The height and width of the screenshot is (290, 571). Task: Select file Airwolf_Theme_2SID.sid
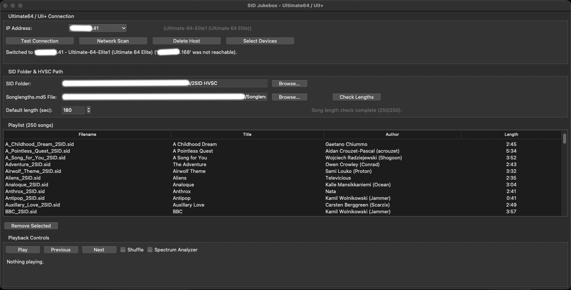click(x=33, y=171)
